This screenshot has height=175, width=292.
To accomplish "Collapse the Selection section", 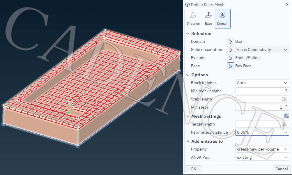I will tap(188, 34).
